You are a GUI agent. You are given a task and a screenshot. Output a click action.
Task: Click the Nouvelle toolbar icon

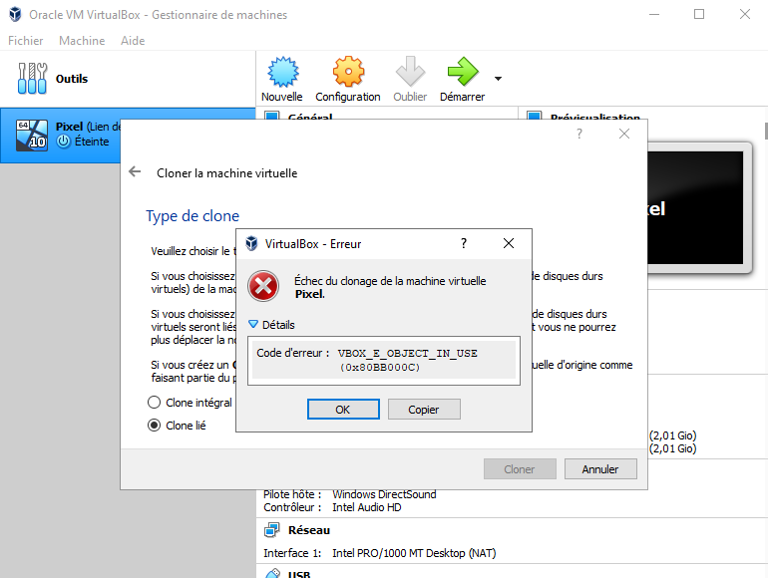(x=282, y=73)
